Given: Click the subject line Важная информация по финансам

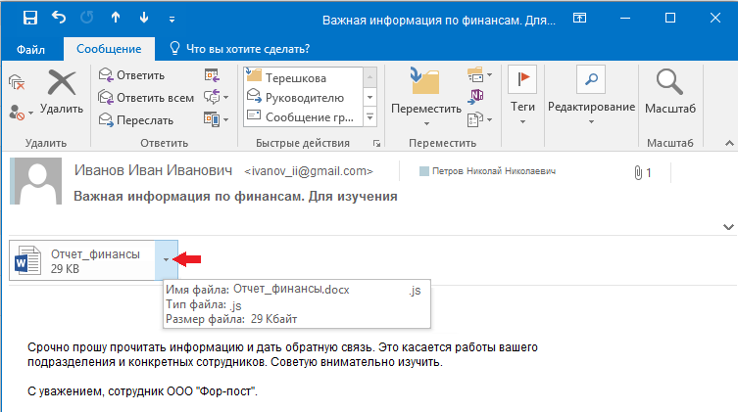Looking at the screenshot, I should [235, 197].
